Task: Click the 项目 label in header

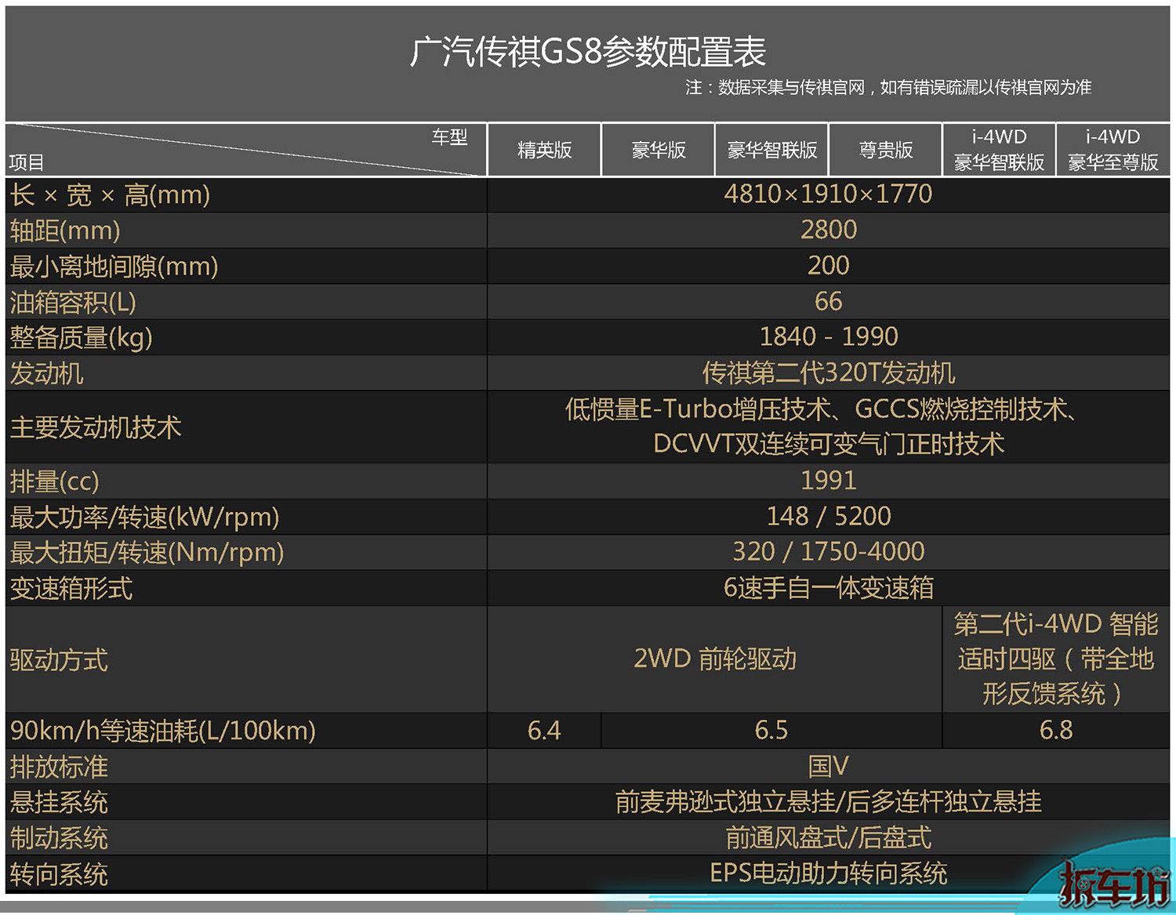Action: (27, 162)
